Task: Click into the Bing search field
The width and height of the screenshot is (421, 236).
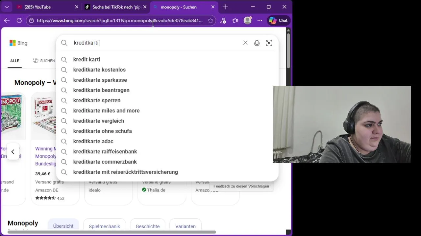Action: [x=156, y=43]
